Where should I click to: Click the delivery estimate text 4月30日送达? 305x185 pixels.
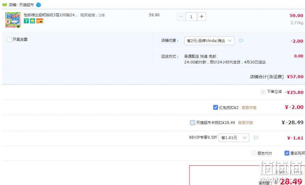(x=255, y=62)
